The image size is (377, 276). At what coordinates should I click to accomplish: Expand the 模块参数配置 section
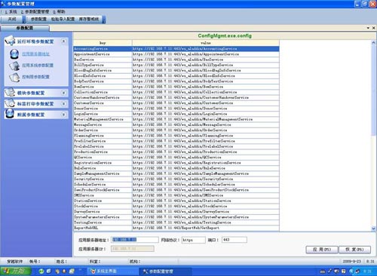tap(63, 93)
